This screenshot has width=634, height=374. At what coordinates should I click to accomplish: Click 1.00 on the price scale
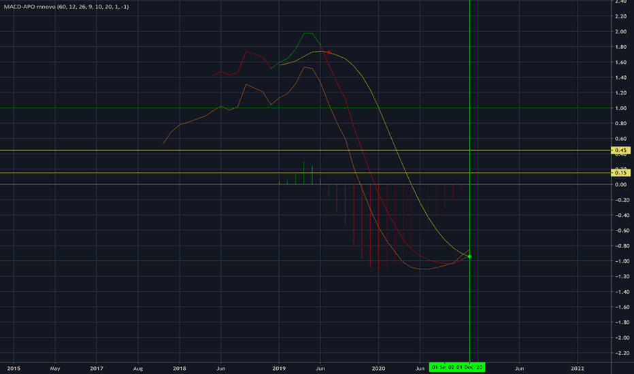coord(620,108)
